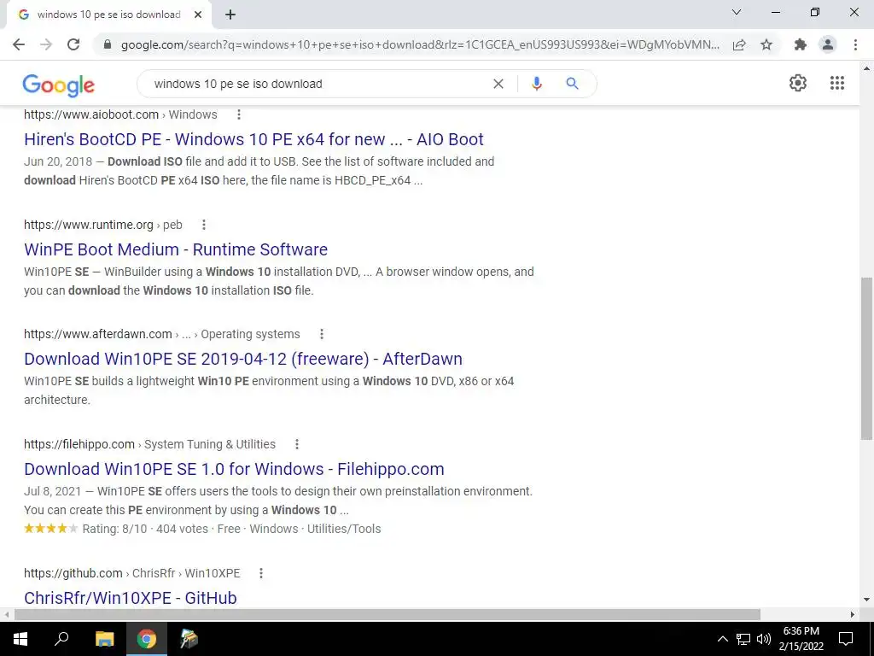The height and width of the screenshot is (656, 874).
Task: Open Windows taskbar search
Action: point(61,639)
